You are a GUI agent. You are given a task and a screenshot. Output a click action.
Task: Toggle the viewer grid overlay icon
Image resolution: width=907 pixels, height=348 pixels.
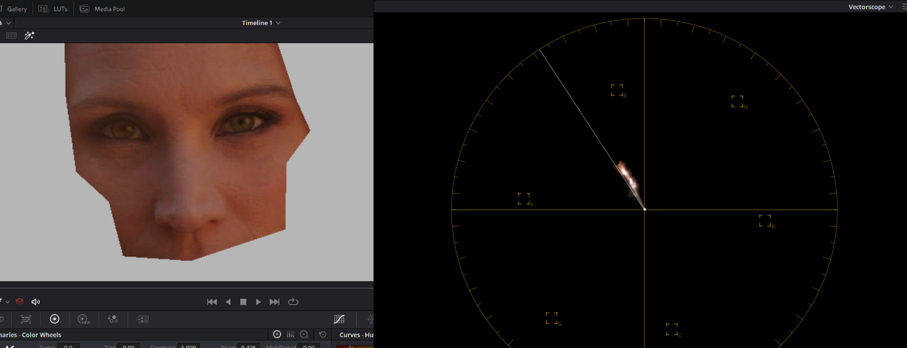[11, 35]
